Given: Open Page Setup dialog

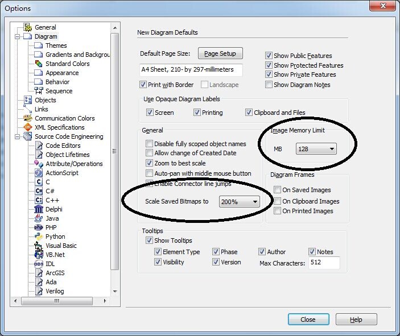Looking at the screenshot, I should click(220, 53).
